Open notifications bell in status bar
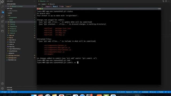Viewport: 171px width, 96px height. point(169,92)
